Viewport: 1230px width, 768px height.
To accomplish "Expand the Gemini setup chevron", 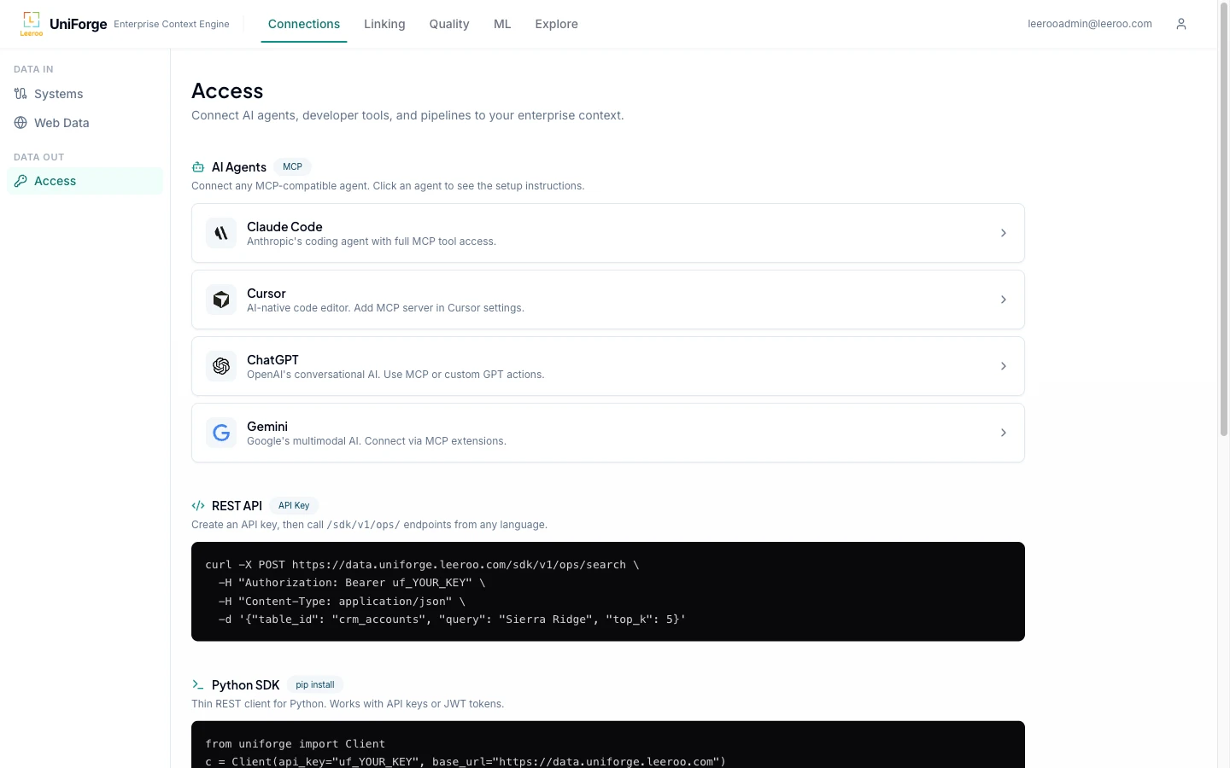I will tap(1003, 433).
